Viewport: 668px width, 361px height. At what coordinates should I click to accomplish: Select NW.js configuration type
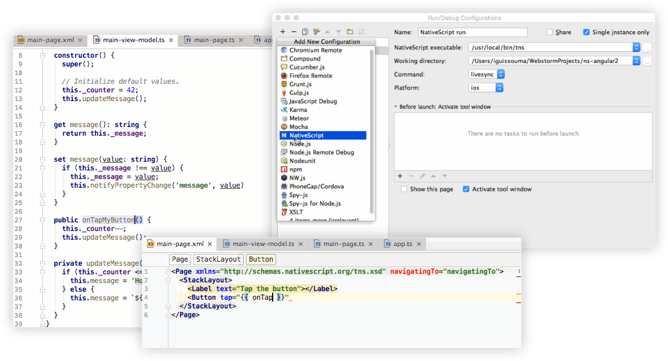click(x=323, y=178)
